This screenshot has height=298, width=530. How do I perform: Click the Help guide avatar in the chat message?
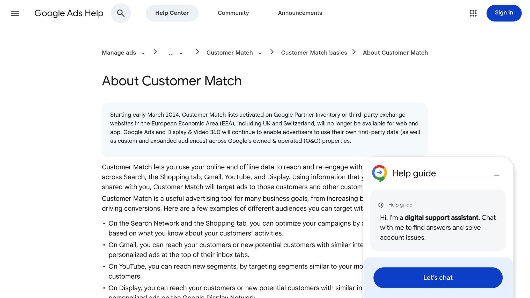[381, 205]
